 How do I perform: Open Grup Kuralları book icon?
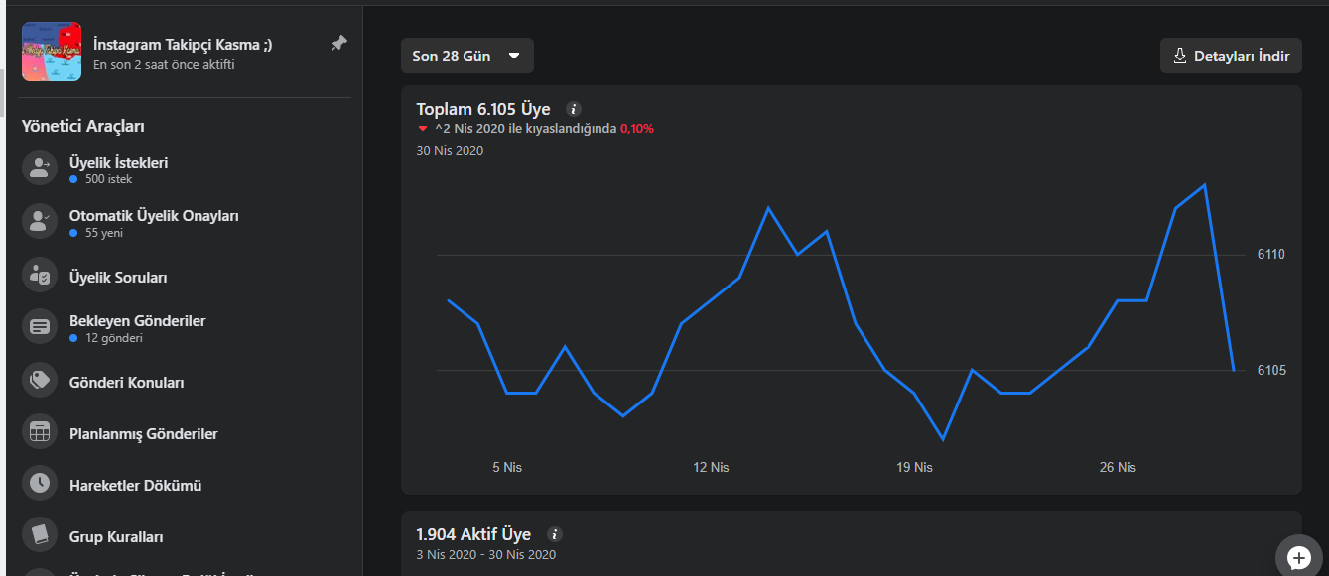pyautogui.click(x=40, y=535)
